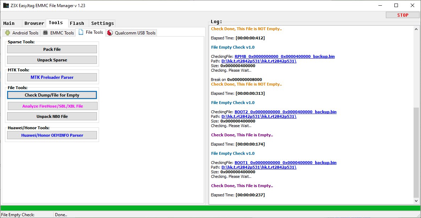Click elapsed time value 00:00:00:313
This screenshot has height=218, width=421.
[x=250, y=93]
